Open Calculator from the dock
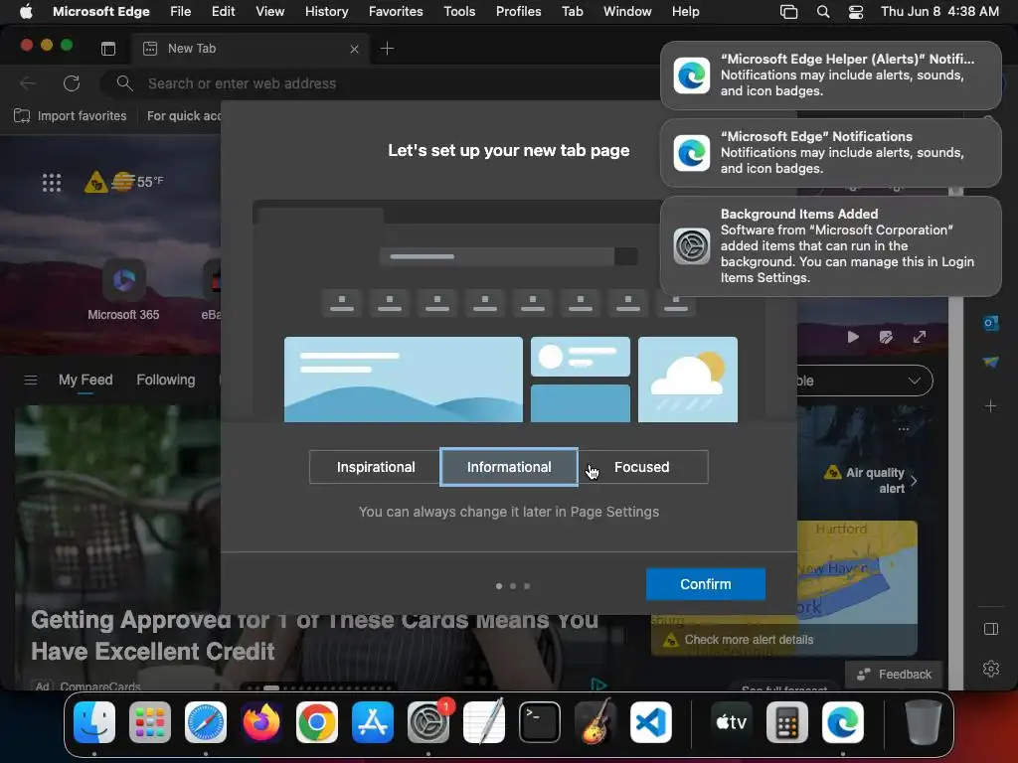The width and height of the screenshot is (1018, 763). (x=787, y=722)
